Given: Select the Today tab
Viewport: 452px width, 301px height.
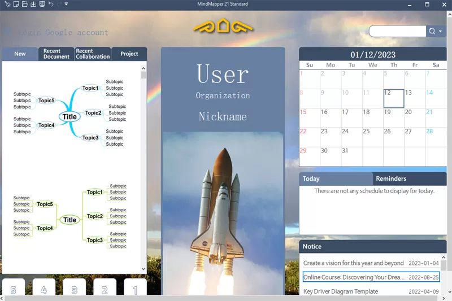Looking at the screenshot, I should point(336,178).
